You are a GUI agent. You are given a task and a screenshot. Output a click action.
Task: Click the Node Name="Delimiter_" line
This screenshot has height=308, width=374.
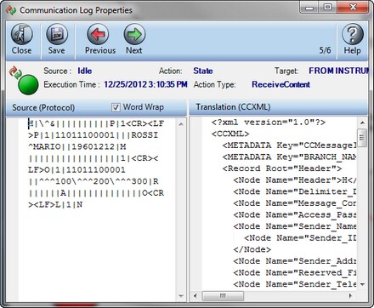click(295, 191)
